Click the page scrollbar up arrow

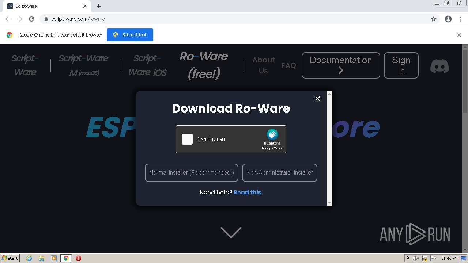click(x=465, y=47)
